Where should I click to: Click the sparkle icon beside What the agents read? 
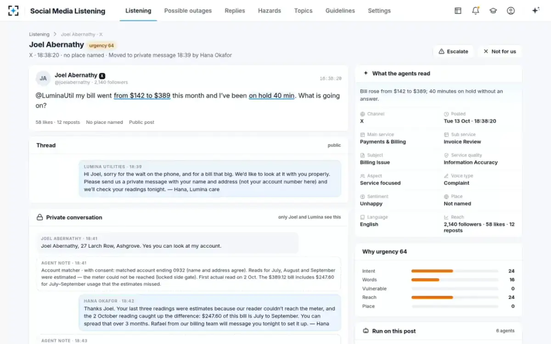[366, 73]
